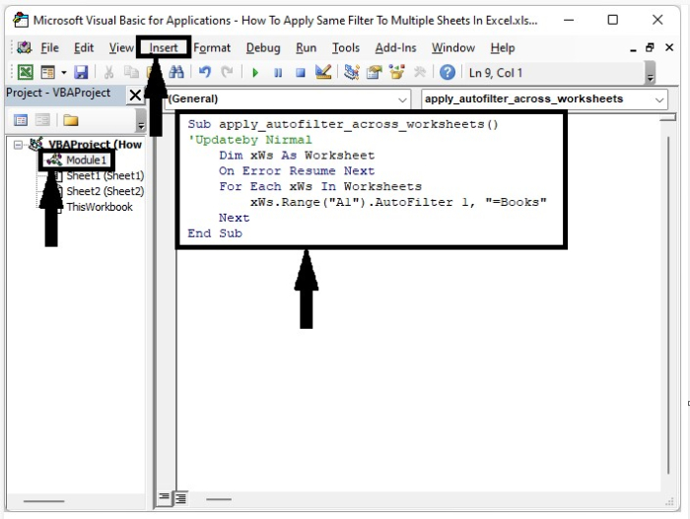690x519 pixels.
Task: Click on the Dim xWs As Worksheet line
Action: point(297,156)
